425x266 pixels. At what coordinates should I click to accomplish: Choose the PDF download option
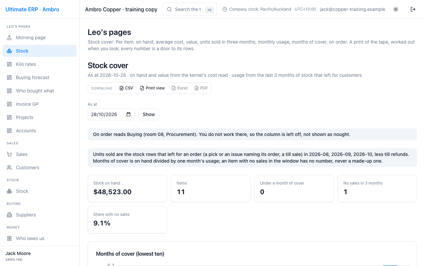coord(201,88)
